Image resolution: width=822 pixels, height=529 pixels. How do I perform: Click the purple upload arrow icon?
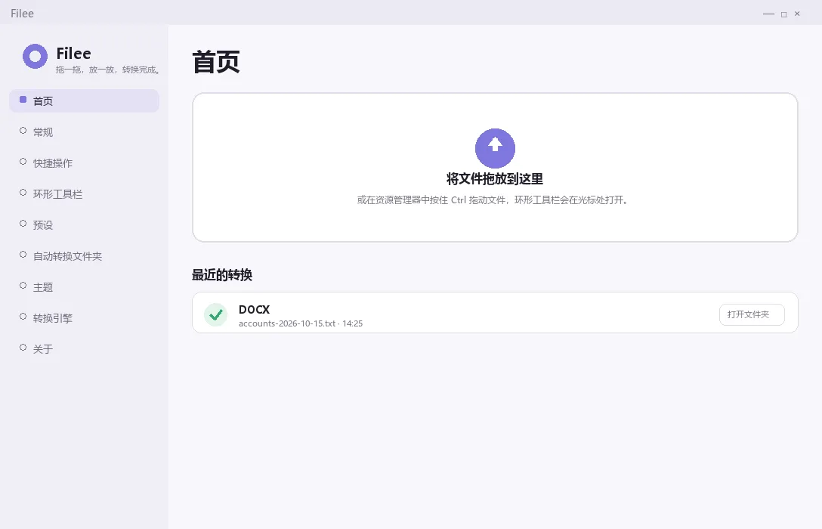click(x=495, y=148)
